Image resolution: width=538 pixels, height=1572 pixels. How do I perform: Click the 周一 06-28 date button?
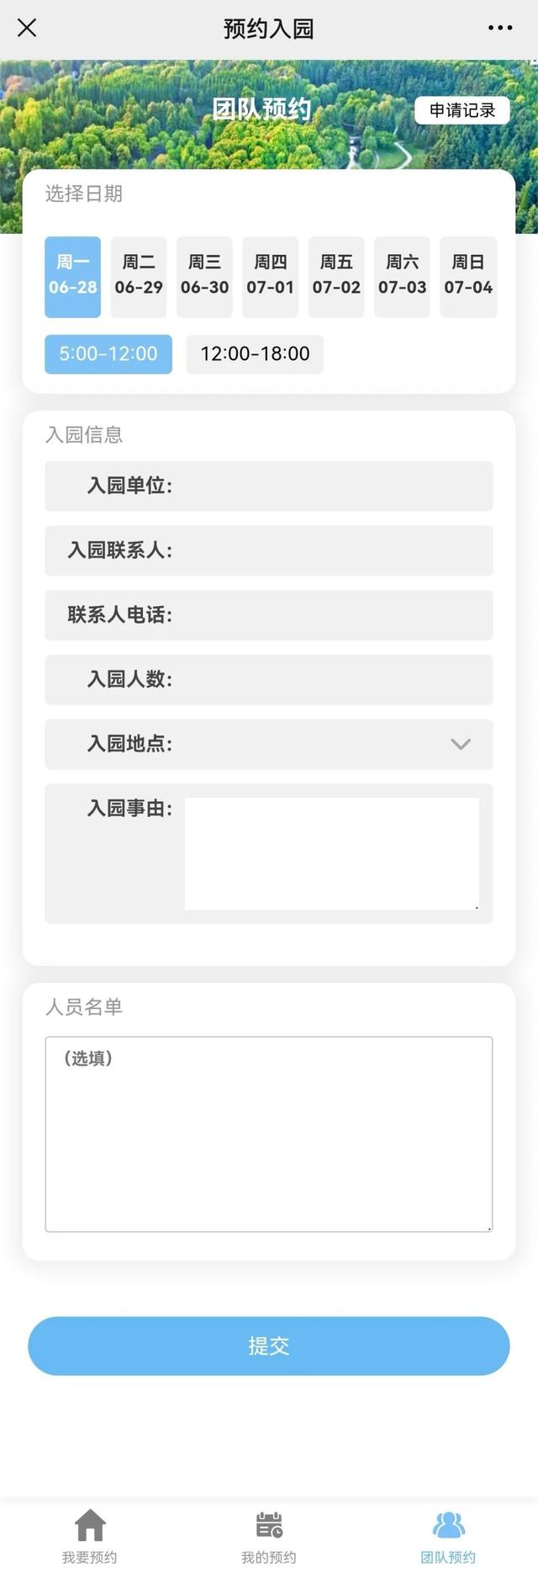coord(71,276)
